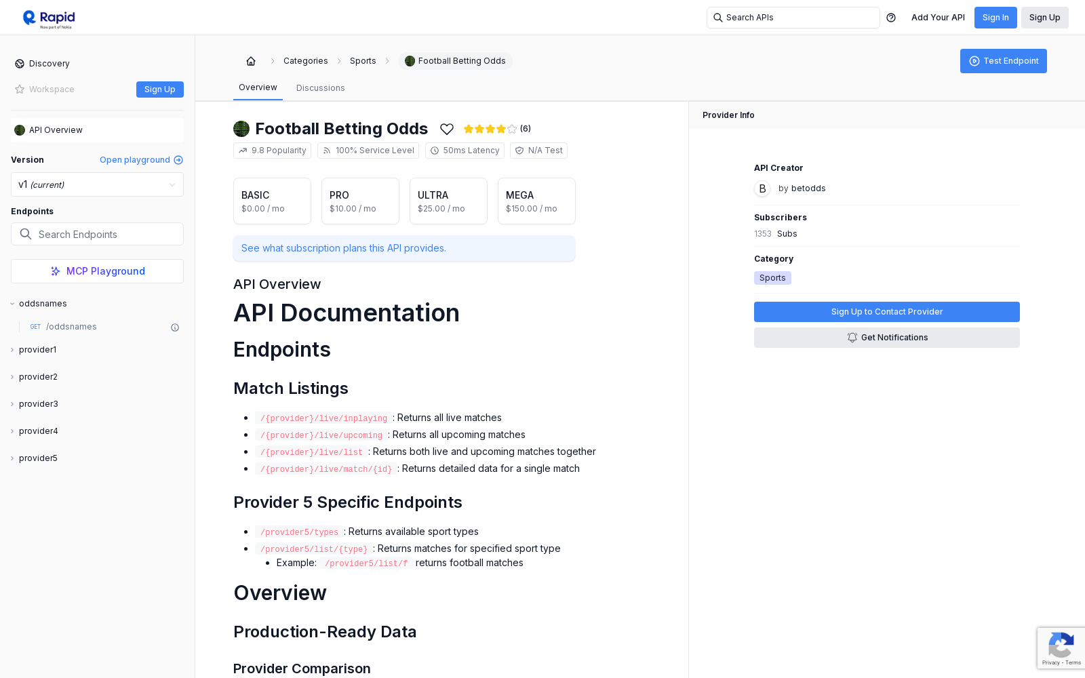Click the Rapid logo
Screen dimensions: 1085x678
tap(49, 18)
